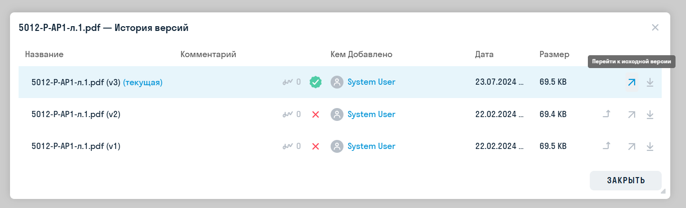This screenshot has width=686, height=208.
Task: Click the Название column header
Action: [x=44, y=54]
